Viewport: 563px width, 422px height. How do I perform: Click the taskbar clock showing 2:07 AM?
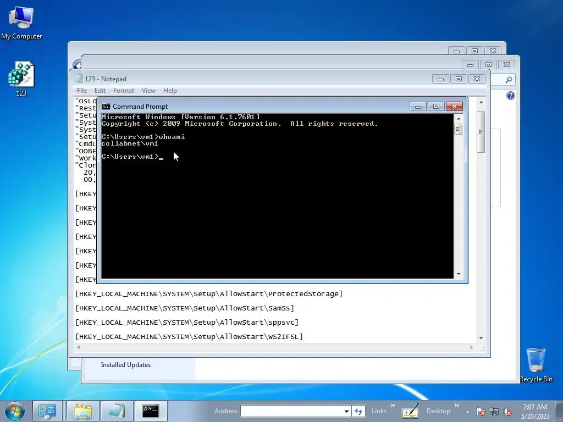click(x=535, y=412)
